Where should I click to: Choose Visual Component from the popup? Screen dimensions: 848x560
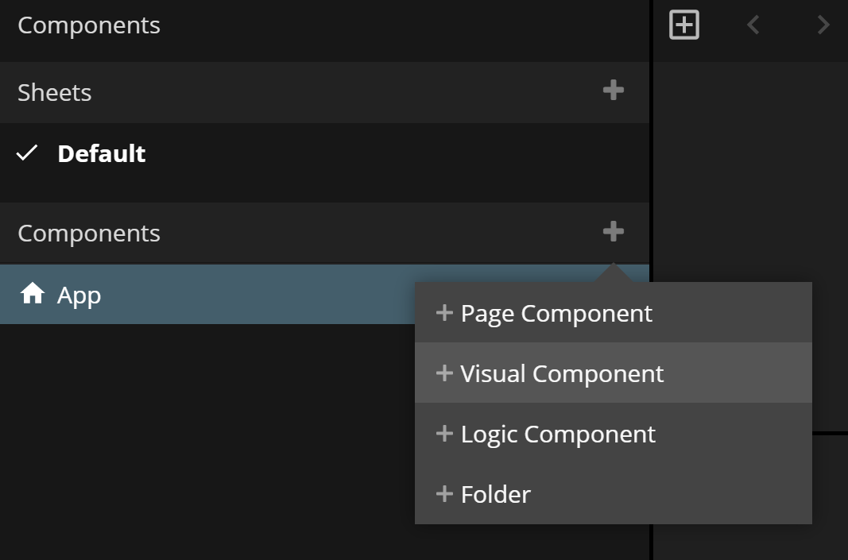coord(562,373)
